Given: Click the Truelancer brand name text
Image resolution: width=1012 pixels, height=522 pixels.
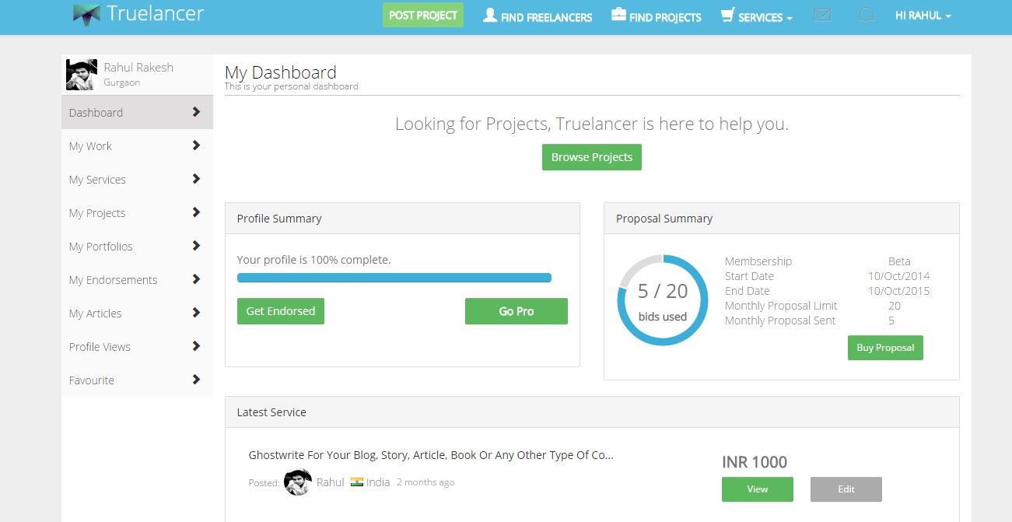Looking at the screenshot, I should (156, 13).
